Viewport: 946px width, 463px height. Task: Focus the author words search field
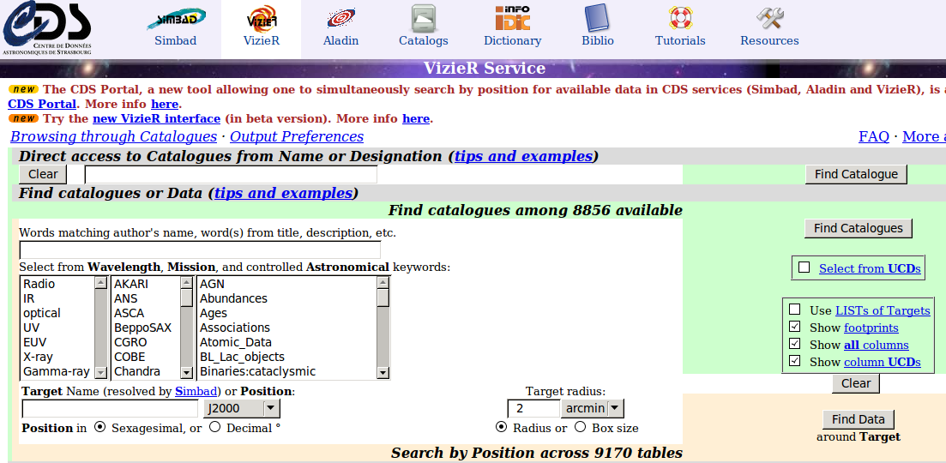coord(201,250)
